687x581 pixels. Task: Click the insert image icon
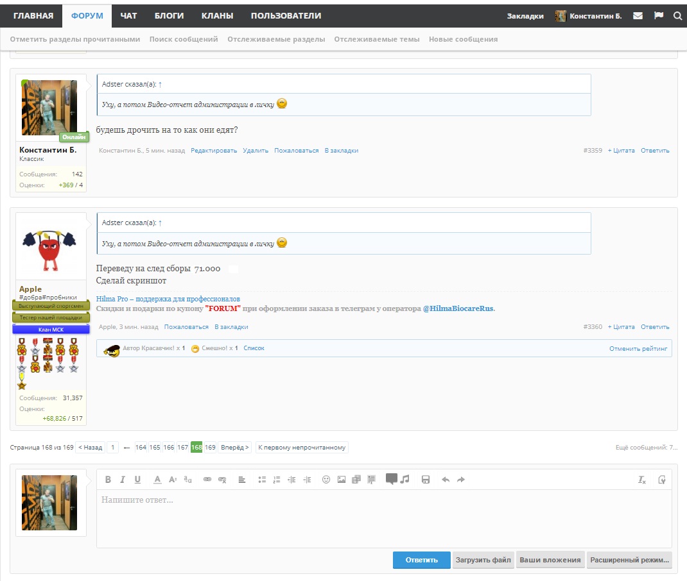point(342,480)
